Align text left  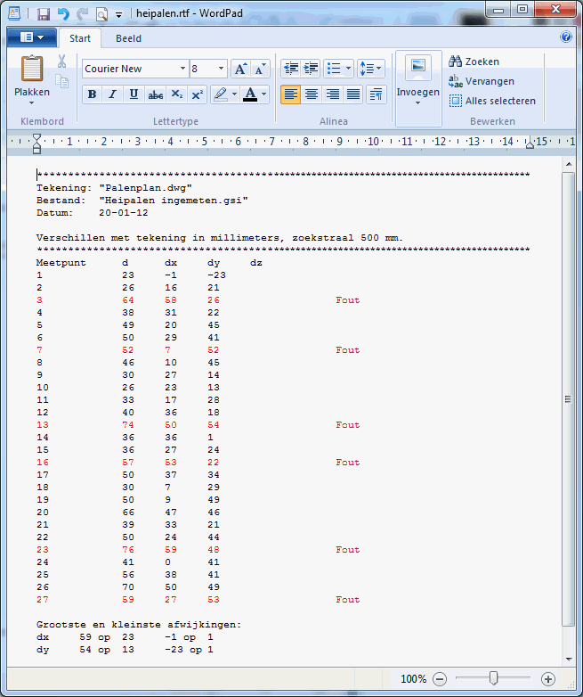[x=290, y=94]
